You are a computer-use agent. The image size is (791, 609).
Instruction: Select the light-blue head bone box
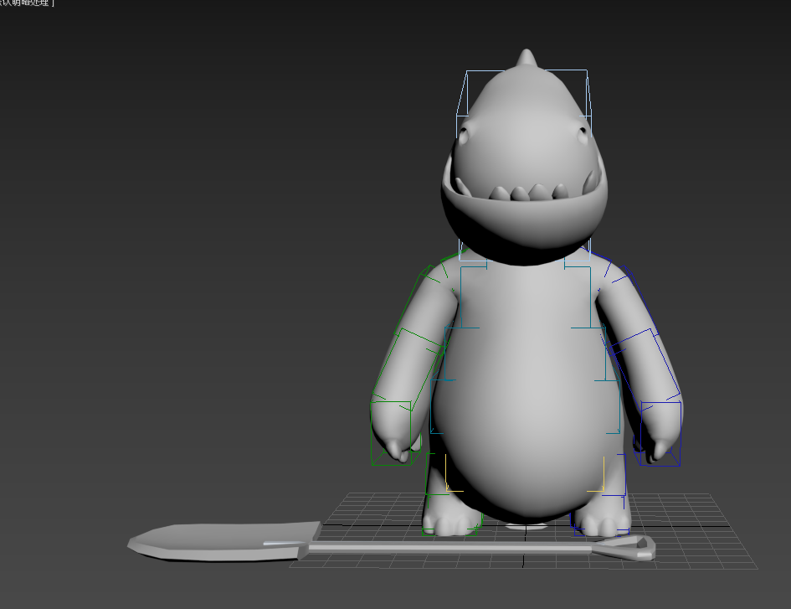pyautogui.click(x=466, y=92)
